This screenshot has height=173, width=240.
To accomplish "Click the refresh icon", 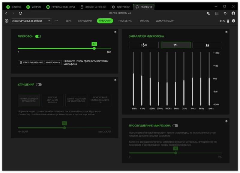I will click(x=20, y=13).
